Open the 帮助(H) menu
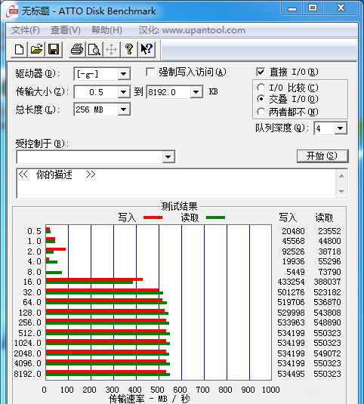Viewport: 364px width, 404px height. [x=106, y=30]
